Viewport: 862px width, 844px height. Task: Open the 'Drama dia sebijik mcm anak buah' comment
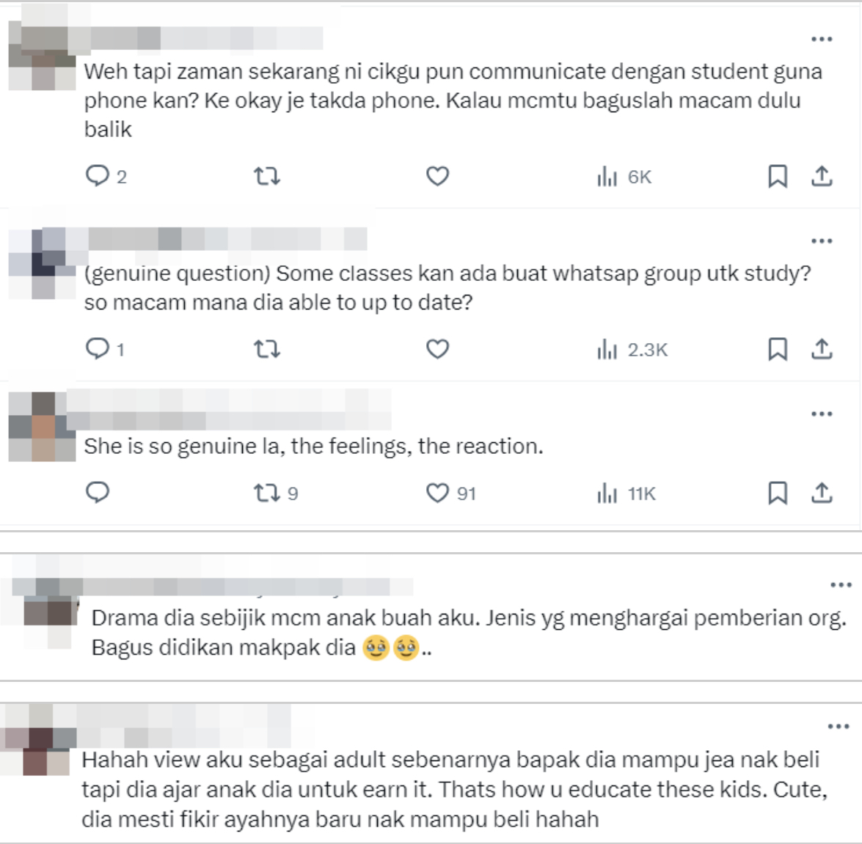tap(468, 633)
